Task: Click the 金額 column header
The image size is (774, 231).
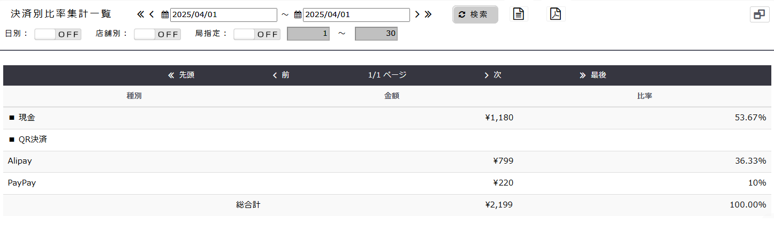Action: [x=392, y=96]
